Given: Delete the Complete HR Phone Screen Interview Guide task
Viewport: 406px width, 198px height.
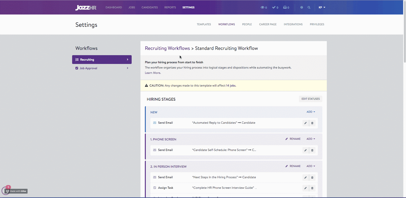Looking at the screenshot, I should coord(312,188).
